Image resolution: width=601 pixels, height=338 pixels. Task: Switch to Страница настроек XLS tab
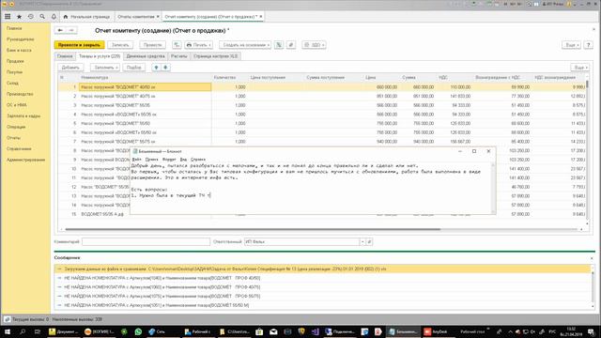(215, 56)
